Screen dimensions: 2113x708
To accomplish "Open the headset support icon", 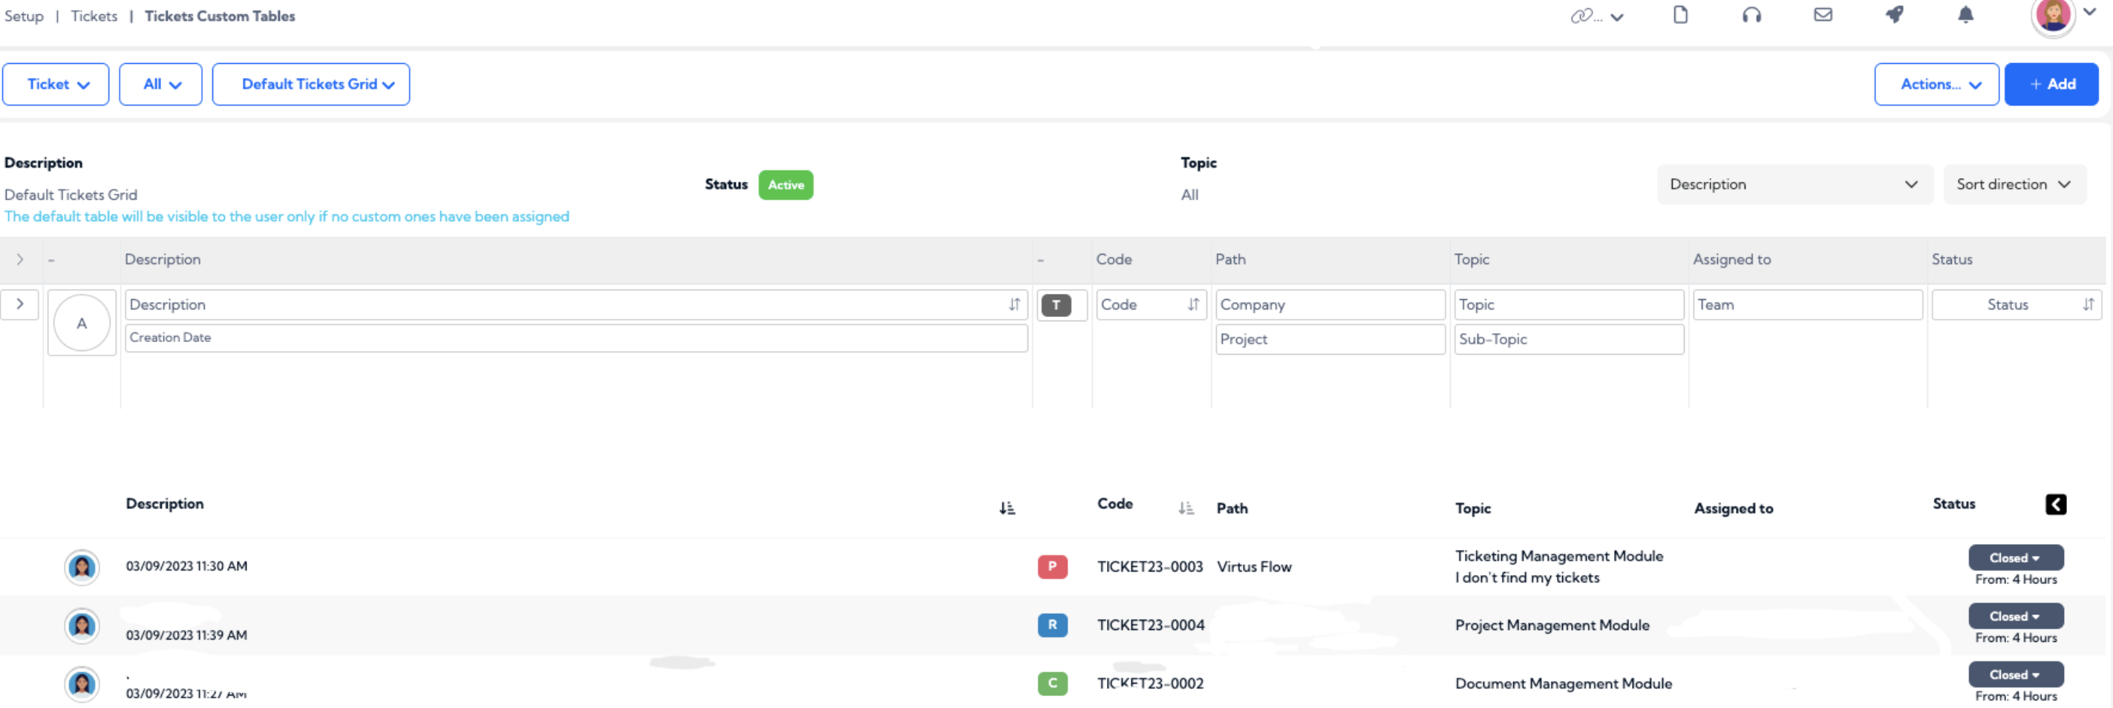I will click(1751, 15).
